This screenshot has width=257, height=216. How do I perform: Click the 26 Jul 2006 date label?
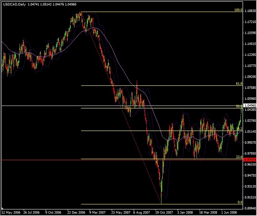pyautogui.click(x=32, y=212)
